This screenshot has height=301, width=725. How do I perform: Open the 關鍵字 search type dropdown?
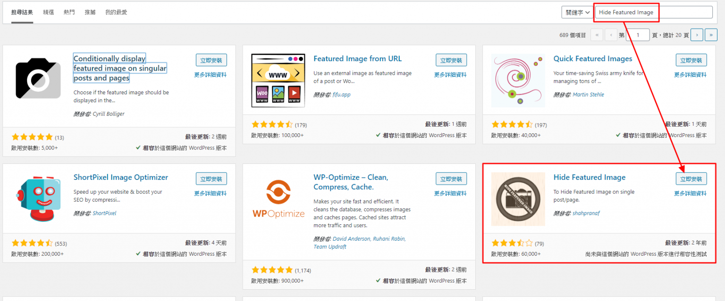pyautogui.click(x=577, y=13)
